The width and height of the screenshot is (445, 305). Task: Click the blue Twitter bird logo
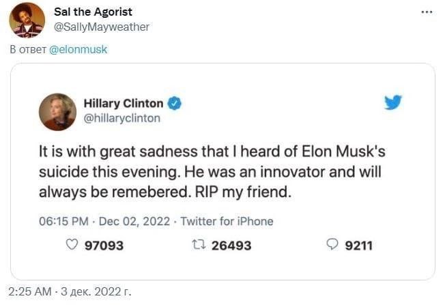click(392, 103)
